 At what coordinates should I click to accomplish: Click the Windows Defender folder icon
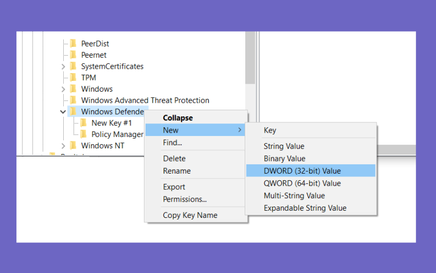[73, 112]
